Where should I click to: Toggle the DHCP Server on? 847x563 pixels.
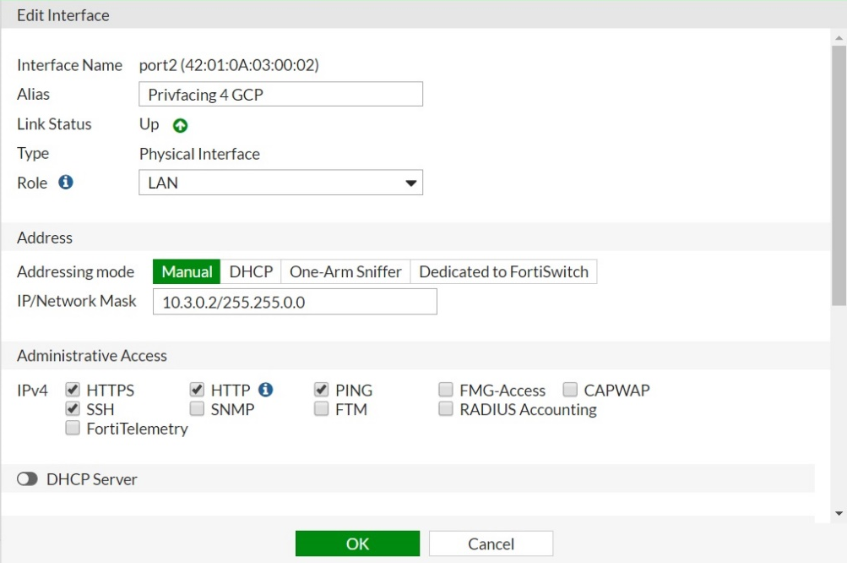(26, 478)
